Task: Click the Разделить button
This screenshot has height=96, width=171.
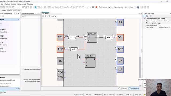Action: pyautogui.click(x=123, y=88)
